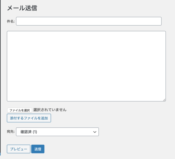Image resolution: width=175 pixels, height=159 pixels.
Task: Click the メール送信 page heading
Action: pyautogui.click(x=22, y=8)
